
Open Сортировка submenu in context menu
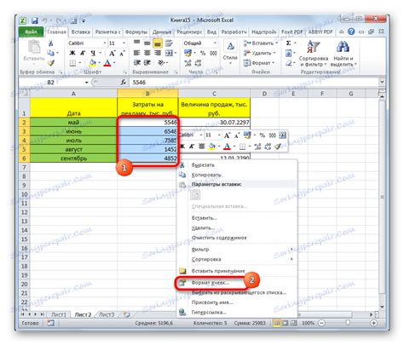click(x=237, y=259)
